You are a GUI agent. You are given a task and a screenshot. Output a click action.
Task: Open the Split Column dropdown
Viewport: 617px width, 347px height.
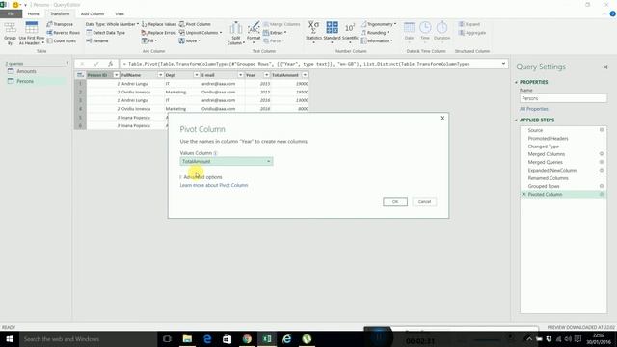point(235,34)
